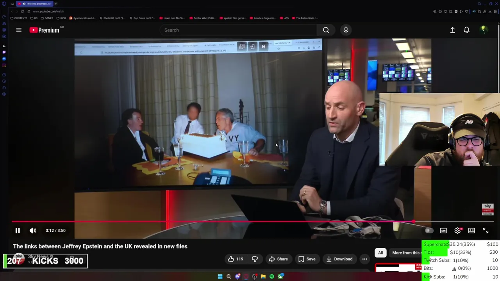Screen dimensions: 500x281
Task: Open the 'Syanne calls out J...' bookmark
Action: tap(82, 18)
